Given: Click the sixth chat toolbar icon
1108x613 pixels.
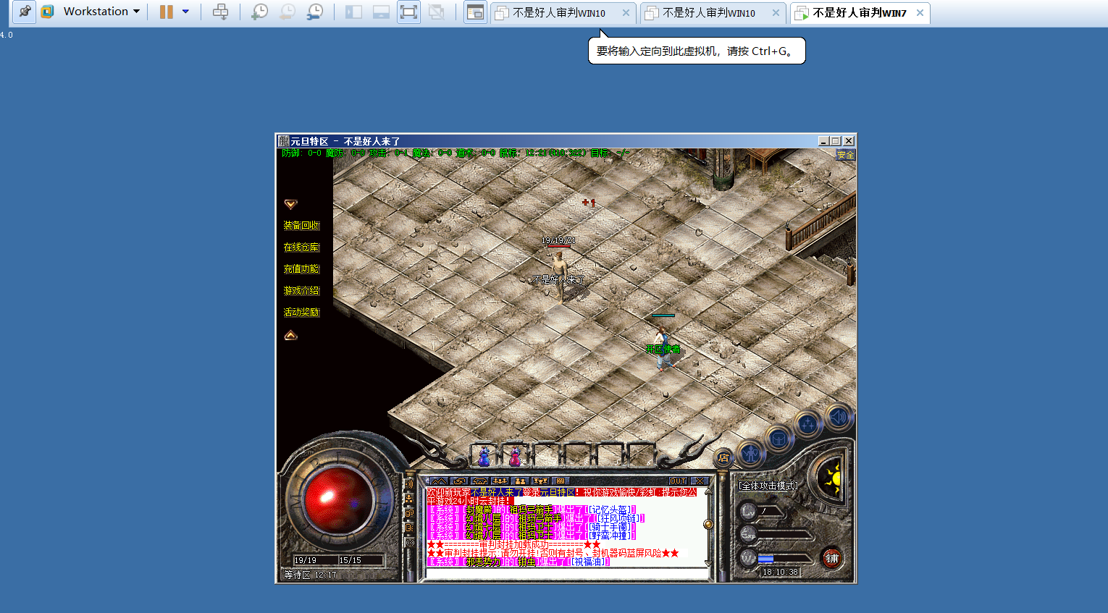Looking at the screenshot, I should pyautogui.click(x=540, y=481).
